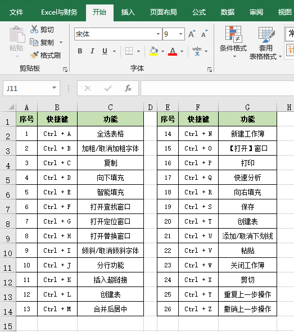Switch to the 插入 ribbon tab
294x332 pixels.
point(128,12)
